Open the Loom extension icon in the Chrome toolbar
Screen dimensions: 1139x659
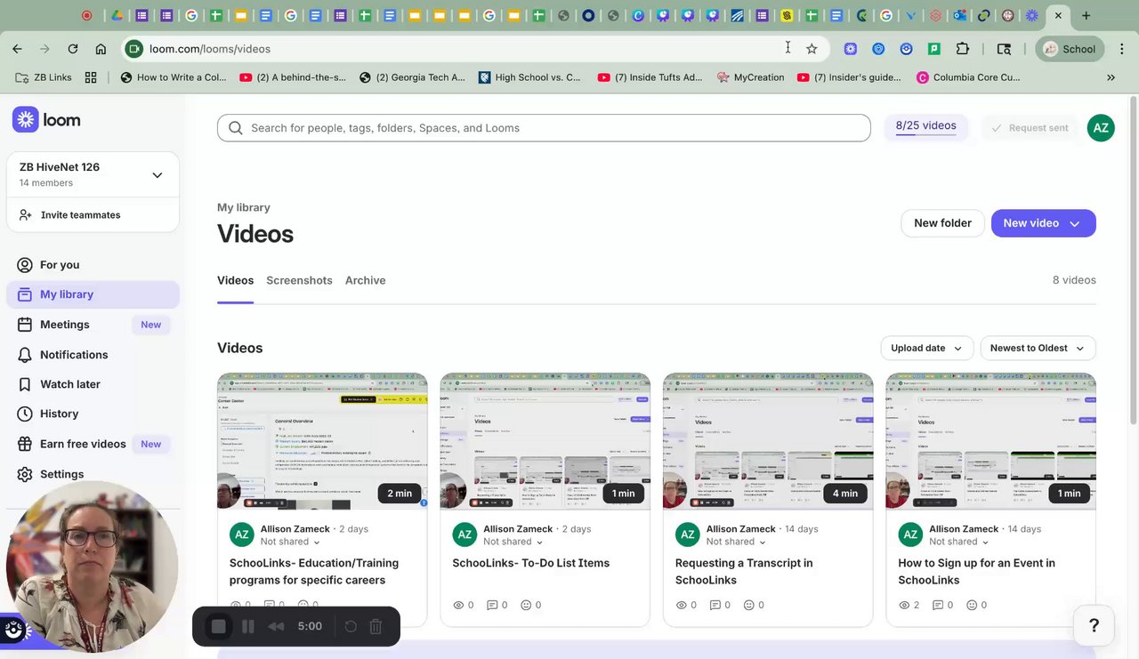coord(850,49)
